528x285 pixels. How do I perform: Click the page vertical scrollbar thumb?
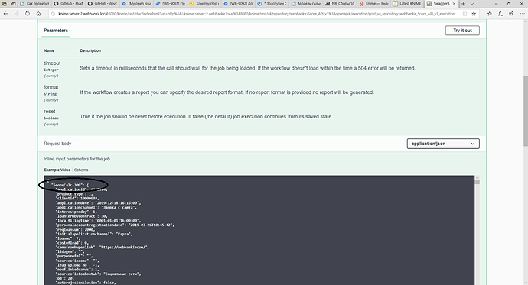point(525,111)
